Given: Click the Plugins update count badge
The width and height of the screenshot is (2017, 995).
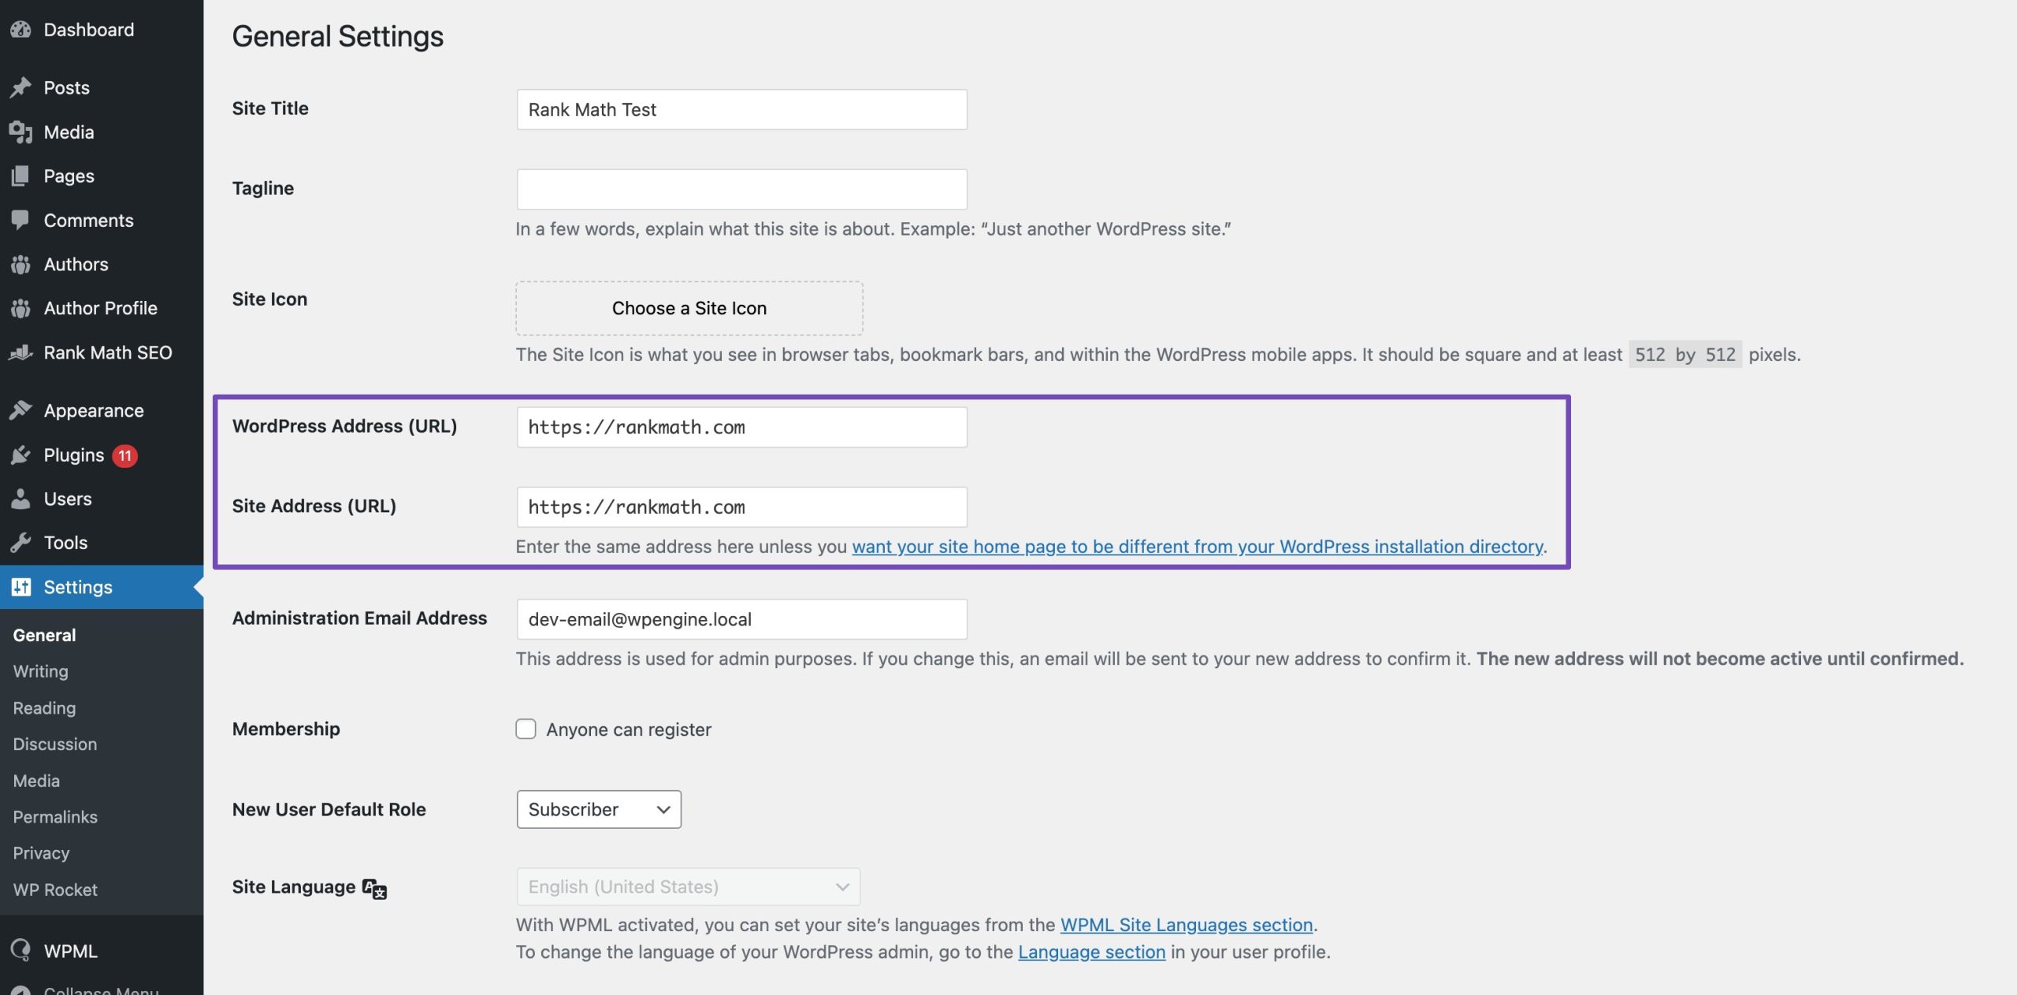Looking at the screenshot, I should tap(125, 455).
